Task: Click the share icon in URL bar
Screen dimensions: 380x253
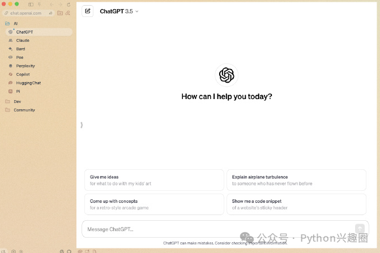Action: 50,13
